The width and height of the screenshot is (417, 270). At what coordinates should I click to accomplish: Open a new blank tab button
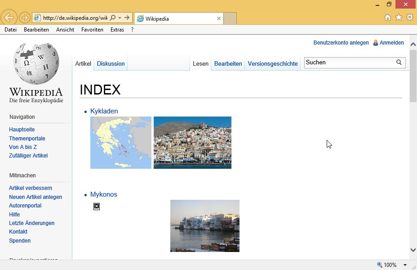[230, 18]
